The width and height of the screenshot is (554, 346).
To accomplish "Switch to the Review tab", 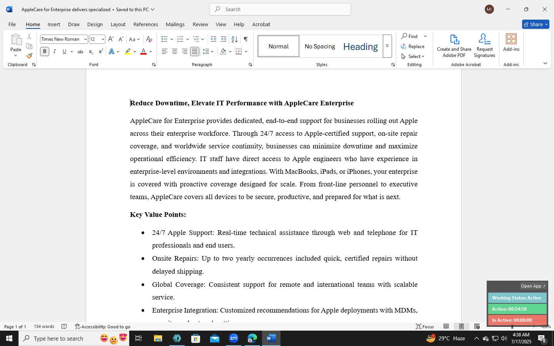I will 200,24.
